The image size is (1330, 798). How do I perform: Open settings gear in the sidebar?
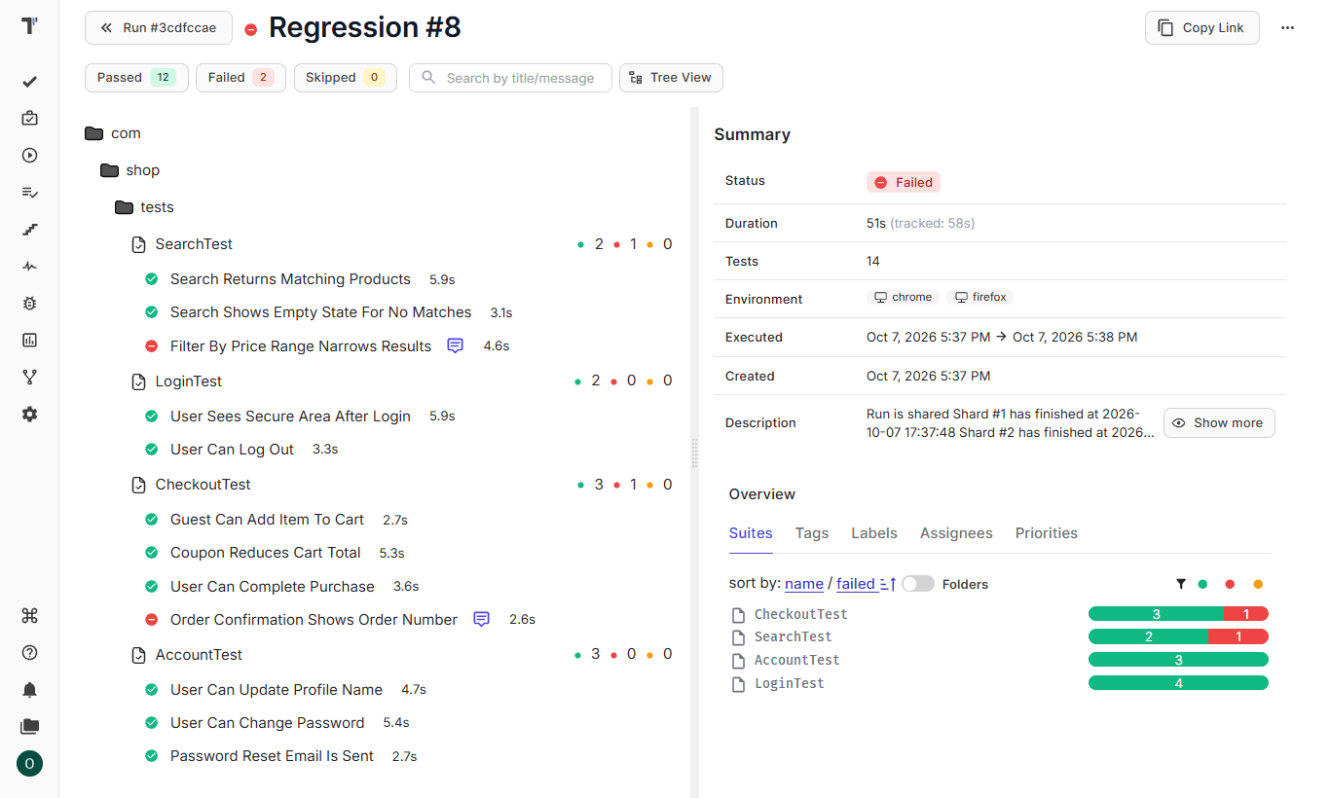point(29,415)
